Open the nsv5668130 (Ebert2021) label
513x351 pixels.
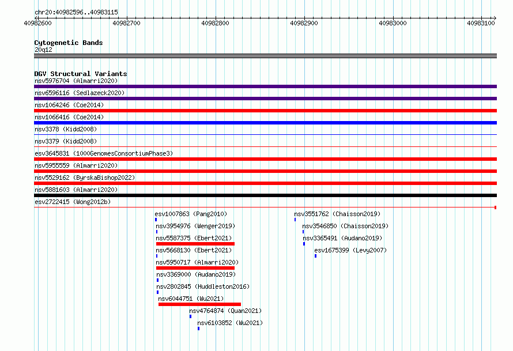coord(194,250)
